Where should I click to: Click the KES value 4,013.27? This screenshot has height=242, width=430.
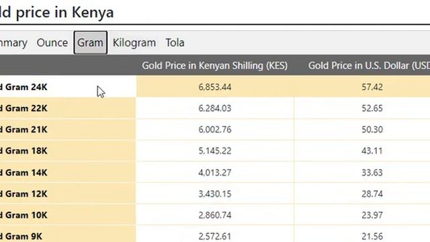[215, 173]
